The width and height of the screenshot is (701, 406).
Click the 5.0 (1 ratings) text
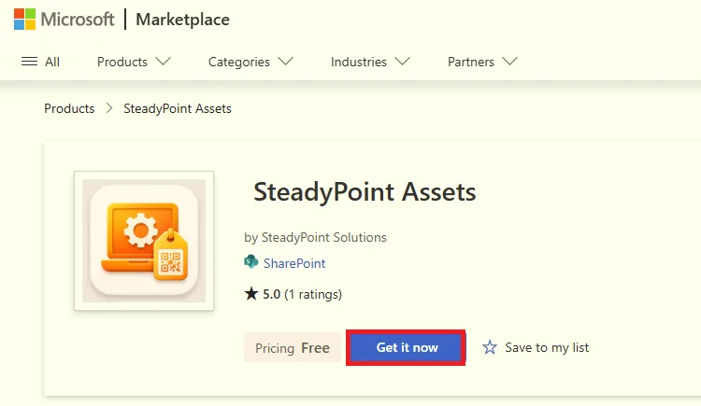[x=302, y=294]
